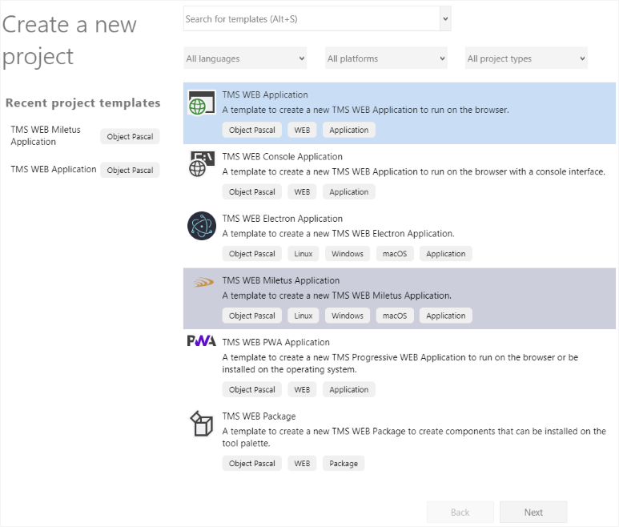
Task: Click the TMS WEB Application globe icon
Action: click(202, 103)
